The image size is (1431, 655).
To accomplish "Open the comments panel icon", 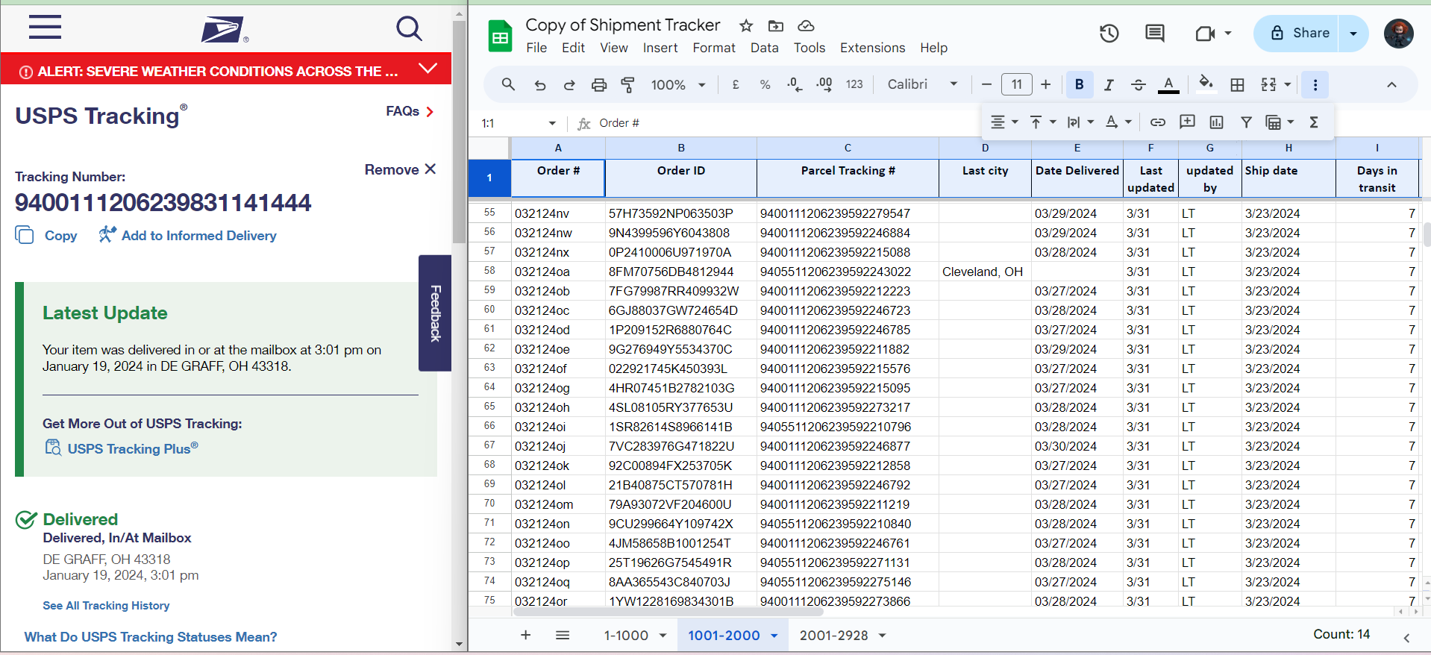I will tap(1155, 34).
